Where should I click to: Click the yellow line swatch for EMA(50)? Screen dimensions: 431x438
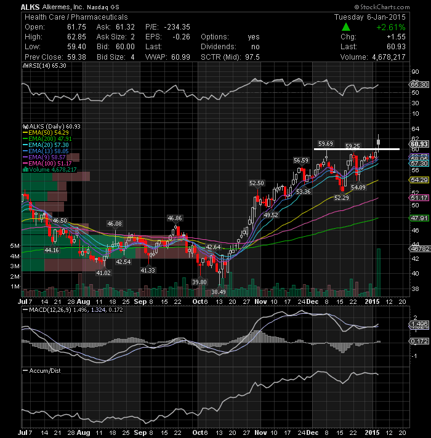click(25, 133)
